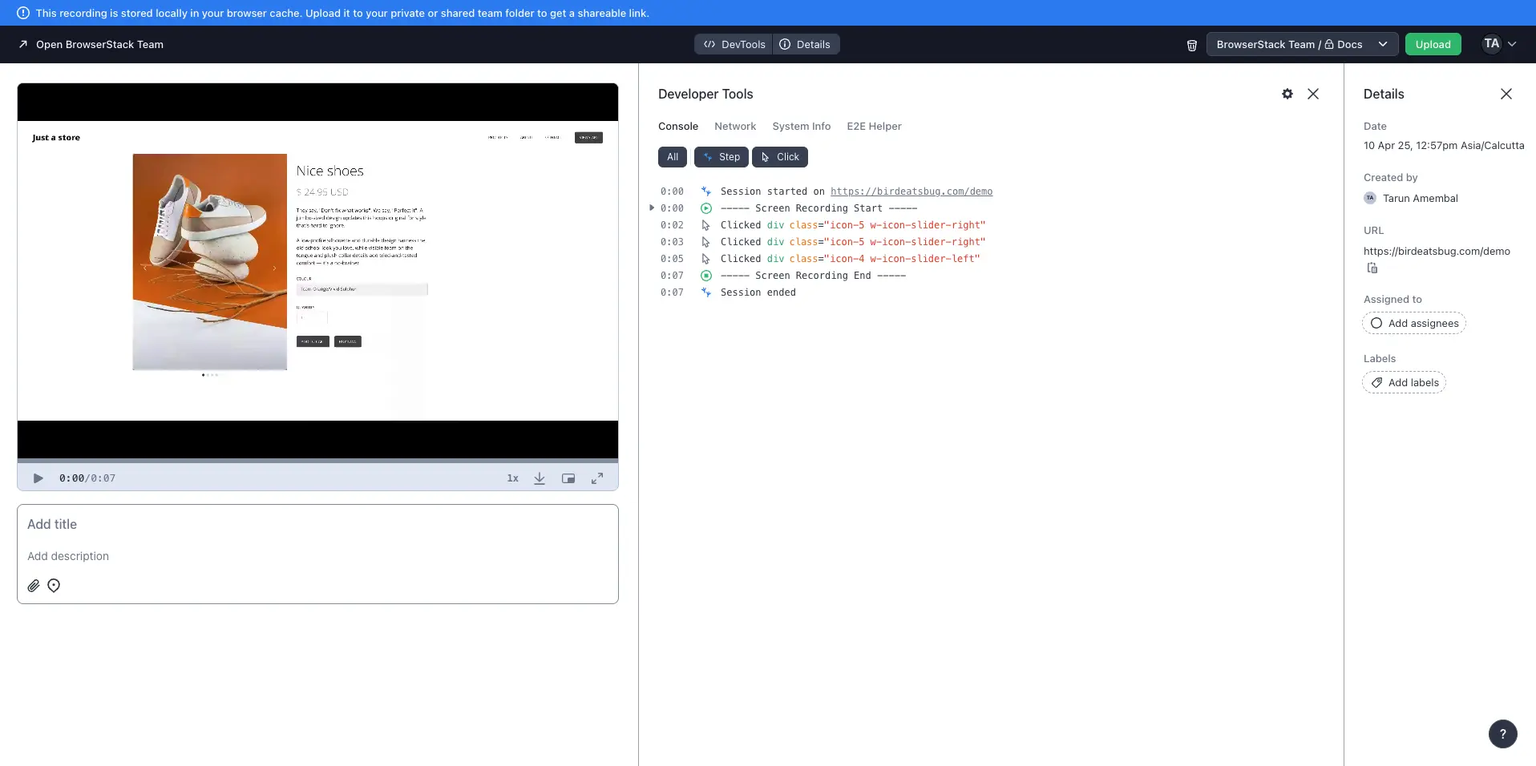The image size is (1536, 766).
Task: Toggle the Details panel button
Action: coord(806,44)
